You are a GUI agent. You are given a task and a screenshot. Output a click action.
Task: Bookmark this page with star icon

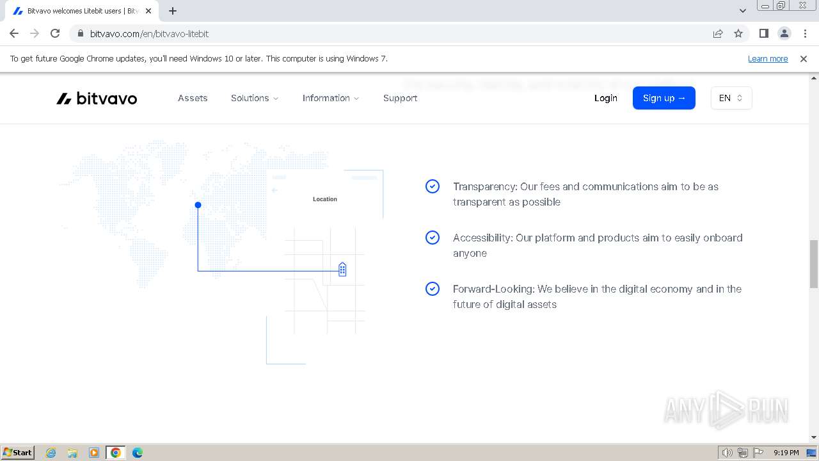pyautogui.click(x=738, y=33)
